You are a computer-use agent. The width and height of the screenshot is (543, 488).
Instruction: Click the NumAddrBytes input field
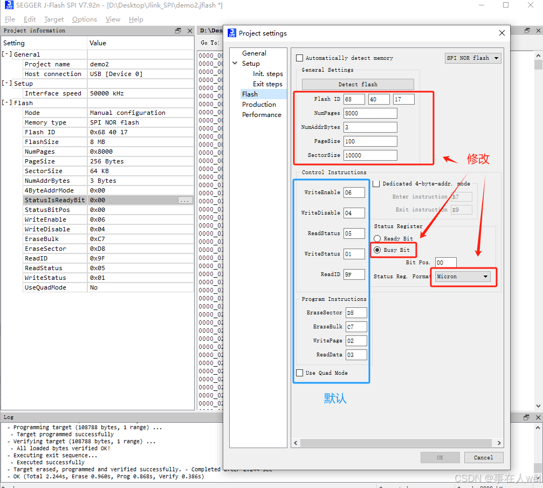[370, 127]
